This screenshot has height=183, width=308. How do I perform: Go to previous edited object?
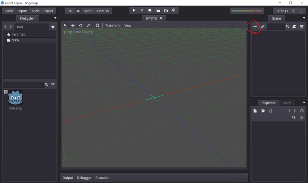pyautogui.click(x=289, y=111)
